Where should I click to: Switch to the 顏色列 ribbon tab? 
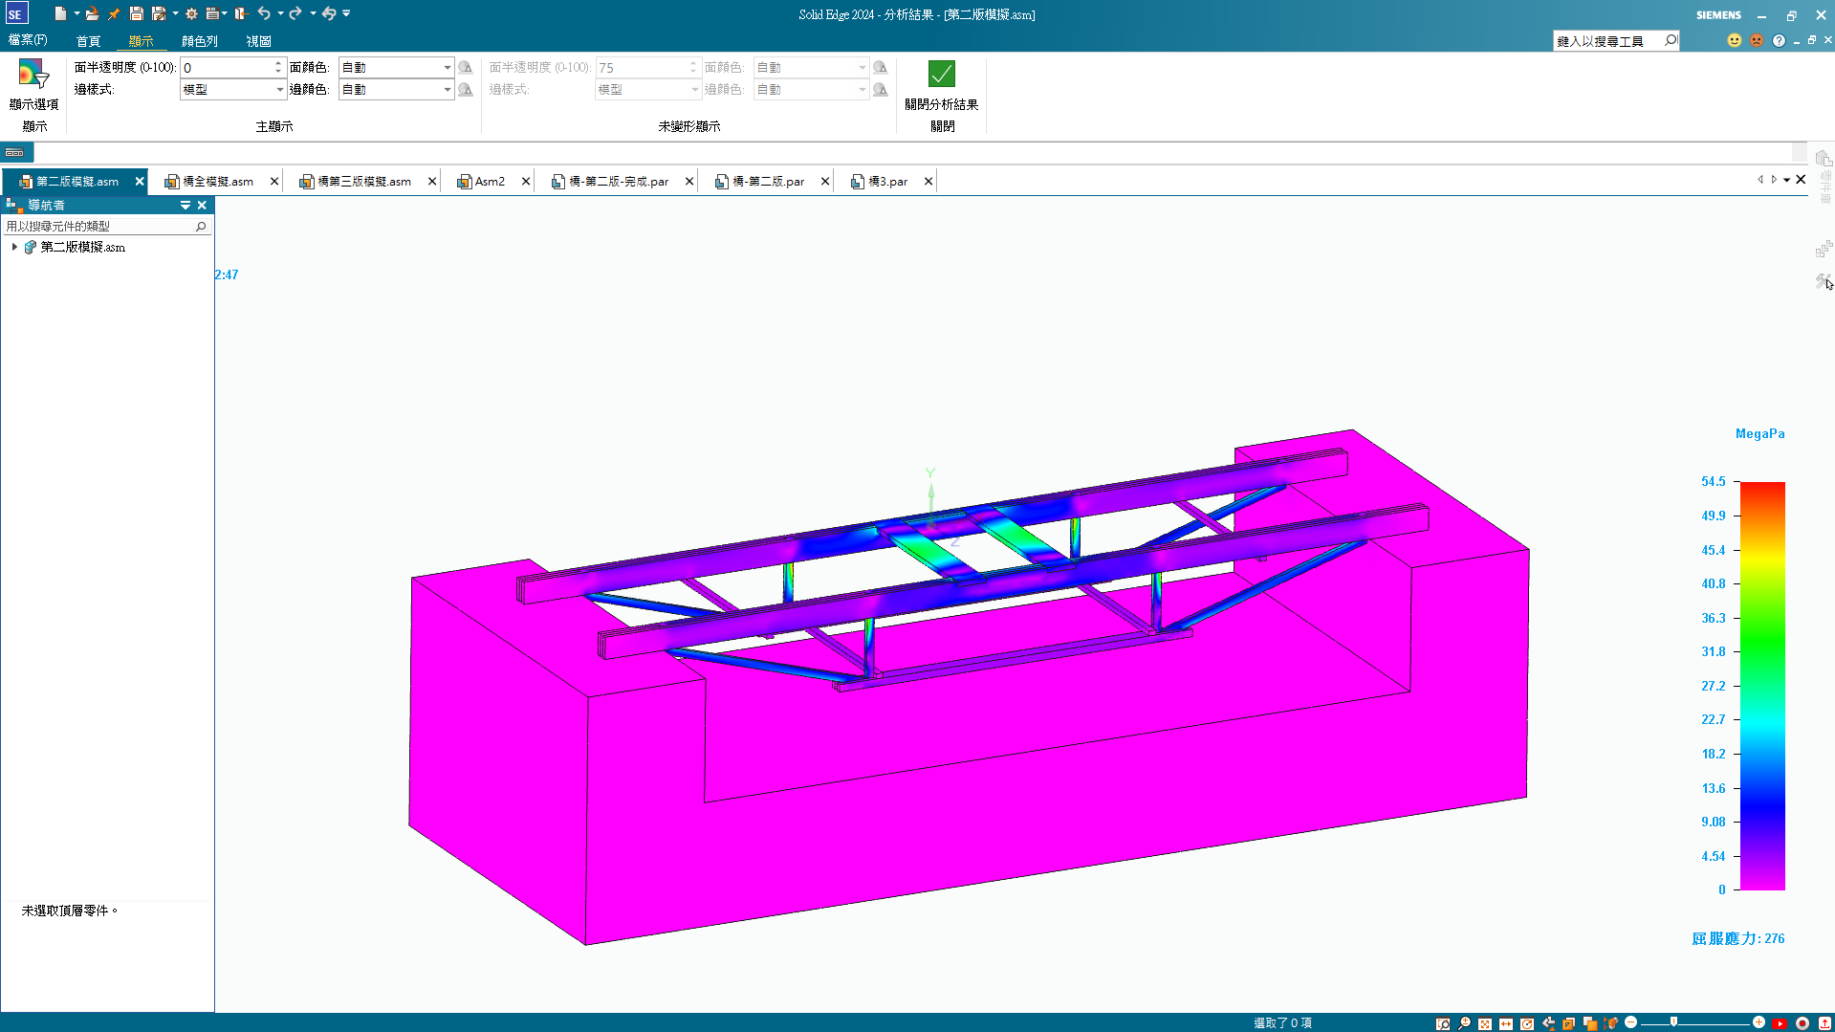200,41
